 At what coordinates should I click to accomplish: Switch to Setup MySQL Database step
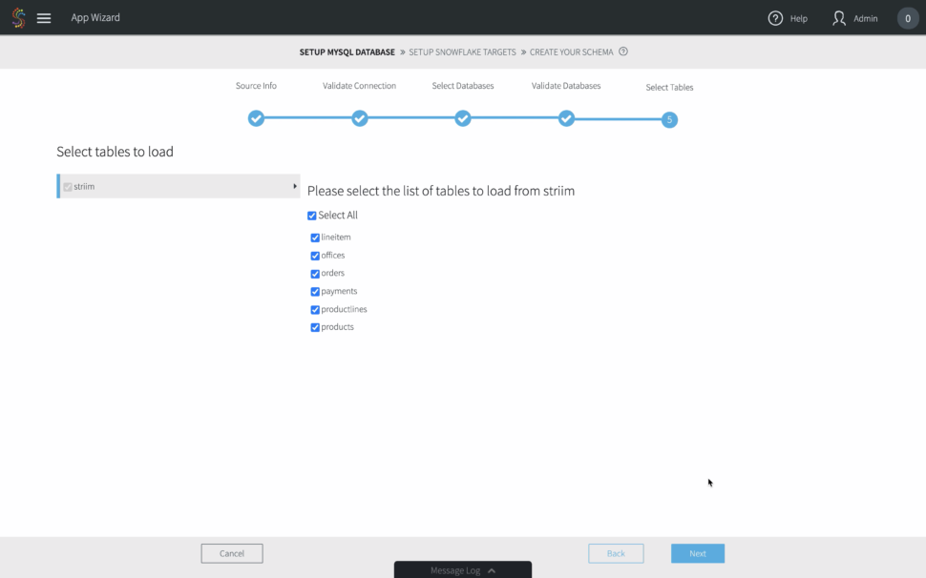click(347, 52)
